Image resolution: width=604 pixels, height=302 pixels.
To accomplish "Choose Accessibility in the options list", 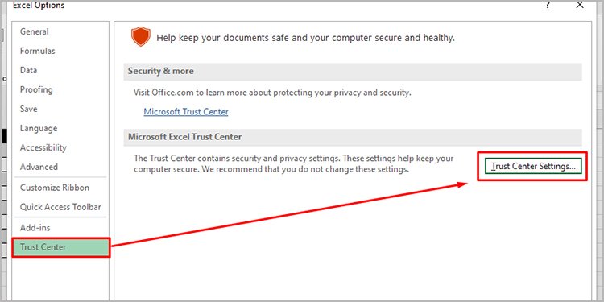I will tap(43, 147).
